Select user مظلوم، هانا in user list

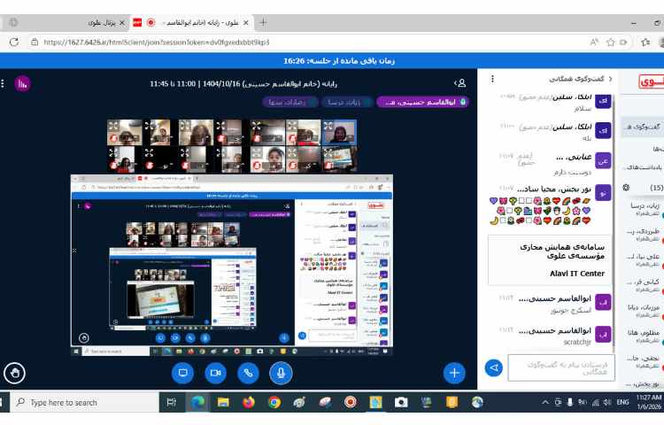[x=644, y=336]
